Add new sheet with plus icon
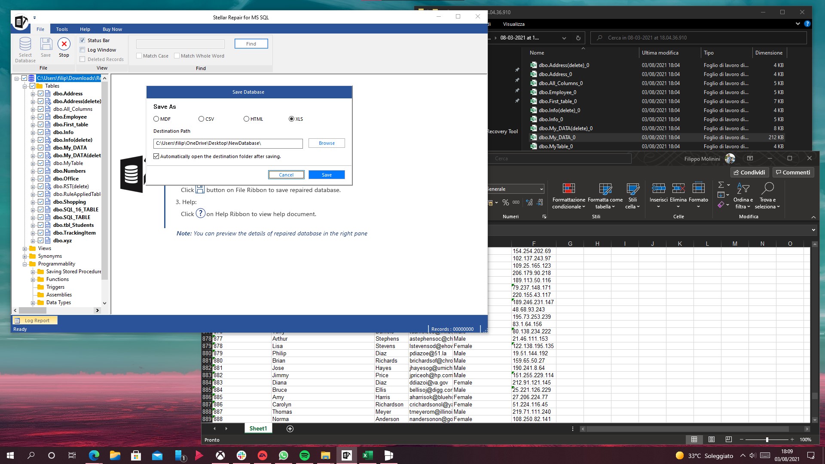The width and height of the screenshot is (825, 464). click(290, 429)
